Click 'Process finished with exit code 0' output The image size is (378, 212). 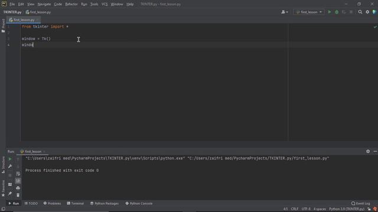[62, 170]
